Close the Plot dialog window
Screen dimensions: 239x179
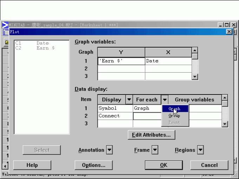229,32
